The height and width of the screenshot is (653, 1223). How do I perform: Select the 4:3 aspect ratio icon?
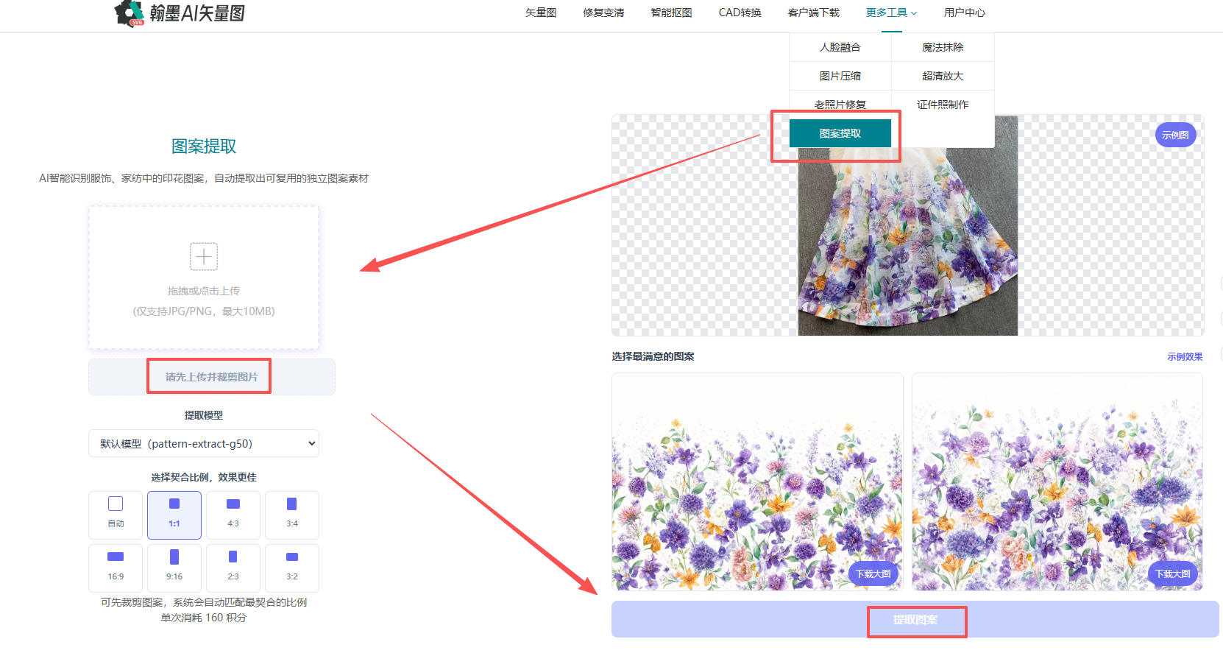pyautogui.click(x=233, y=504)
